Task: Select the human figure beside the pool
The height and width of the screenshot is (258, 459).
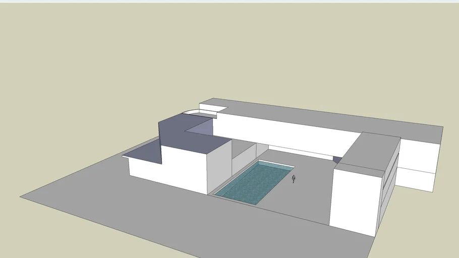Action: click(x=294, y=178)
